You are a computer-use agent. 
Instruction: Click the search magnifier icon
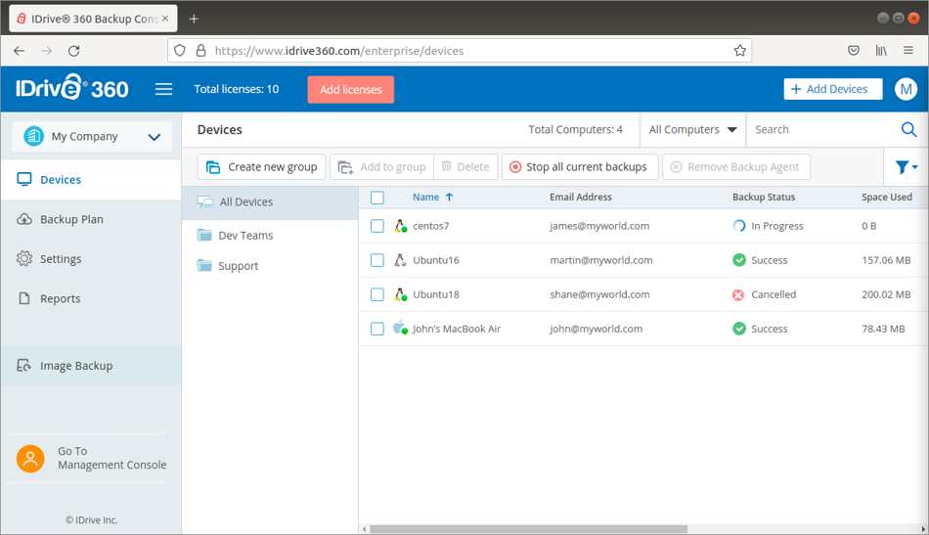pos(908,129)
